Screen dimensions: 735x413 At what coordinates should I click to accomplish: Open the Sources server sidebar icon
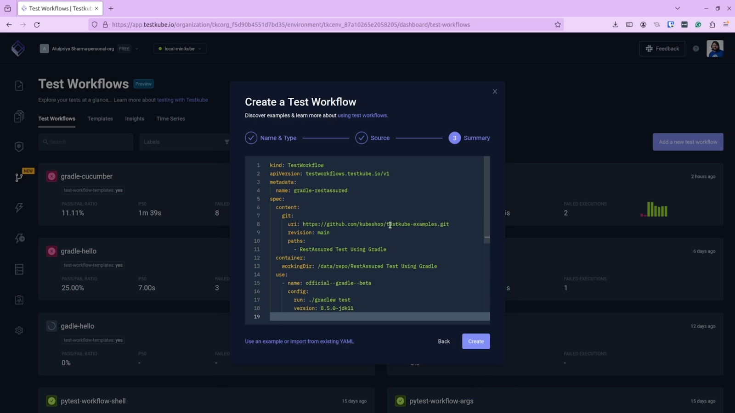(x=19, y=269)
